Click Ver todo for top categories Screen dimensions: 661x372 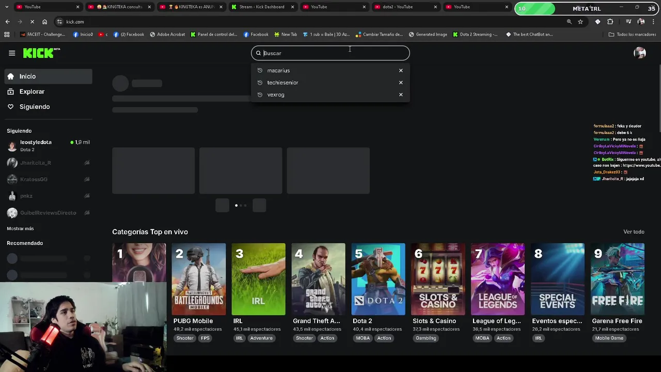tap(634, 232)
